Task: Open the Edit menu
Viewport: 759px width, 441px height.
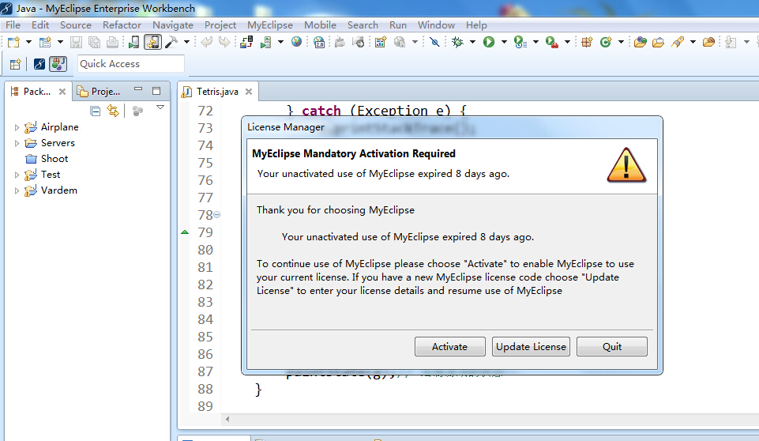Action: pos(40,25)
